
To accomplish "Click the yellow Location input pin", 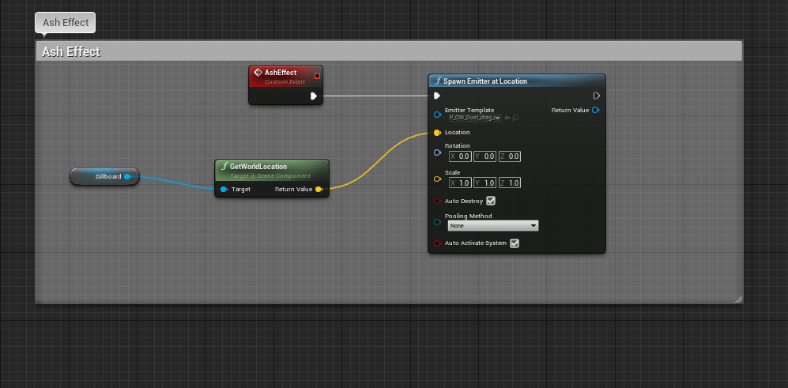I will [437, 132].
